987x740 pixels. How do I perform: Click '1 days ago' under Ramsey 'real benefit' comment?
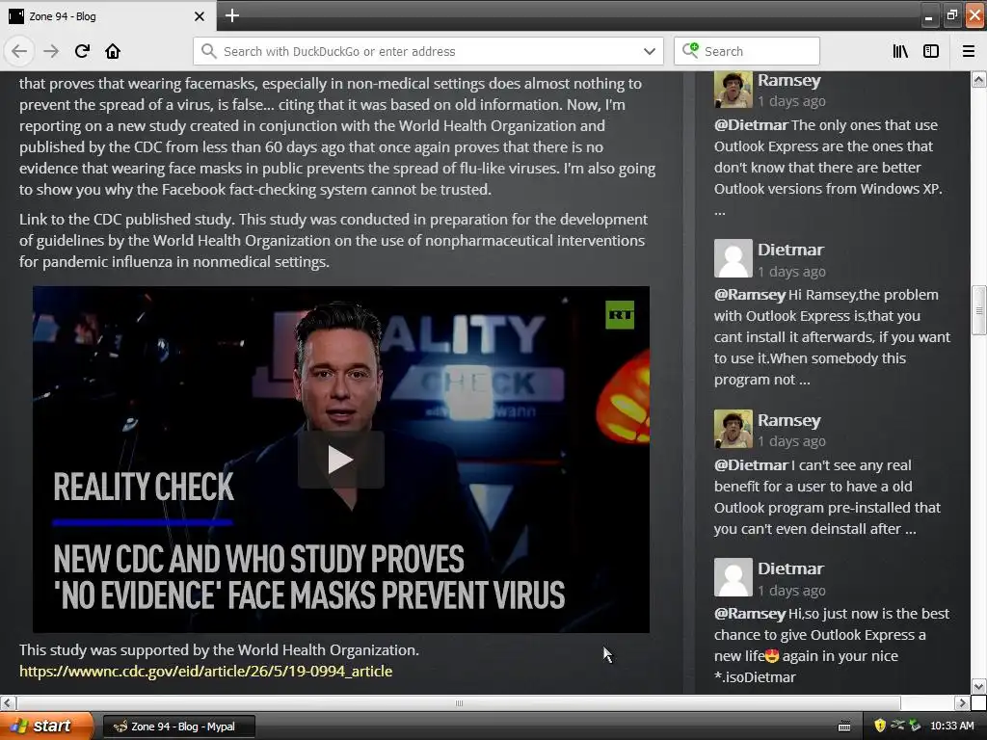click(x=791, y=441)
